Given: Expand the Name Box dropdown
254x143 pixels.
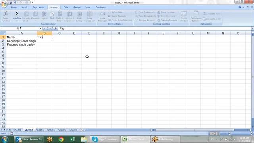Looking at the screenshot, I should 40,29.
